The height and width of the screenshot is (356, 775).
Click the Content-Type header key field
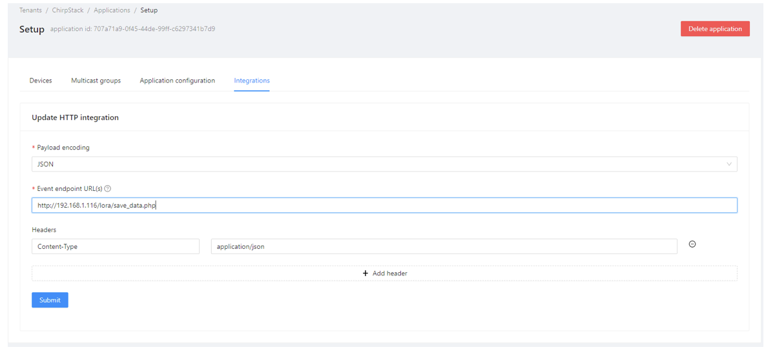115,246
